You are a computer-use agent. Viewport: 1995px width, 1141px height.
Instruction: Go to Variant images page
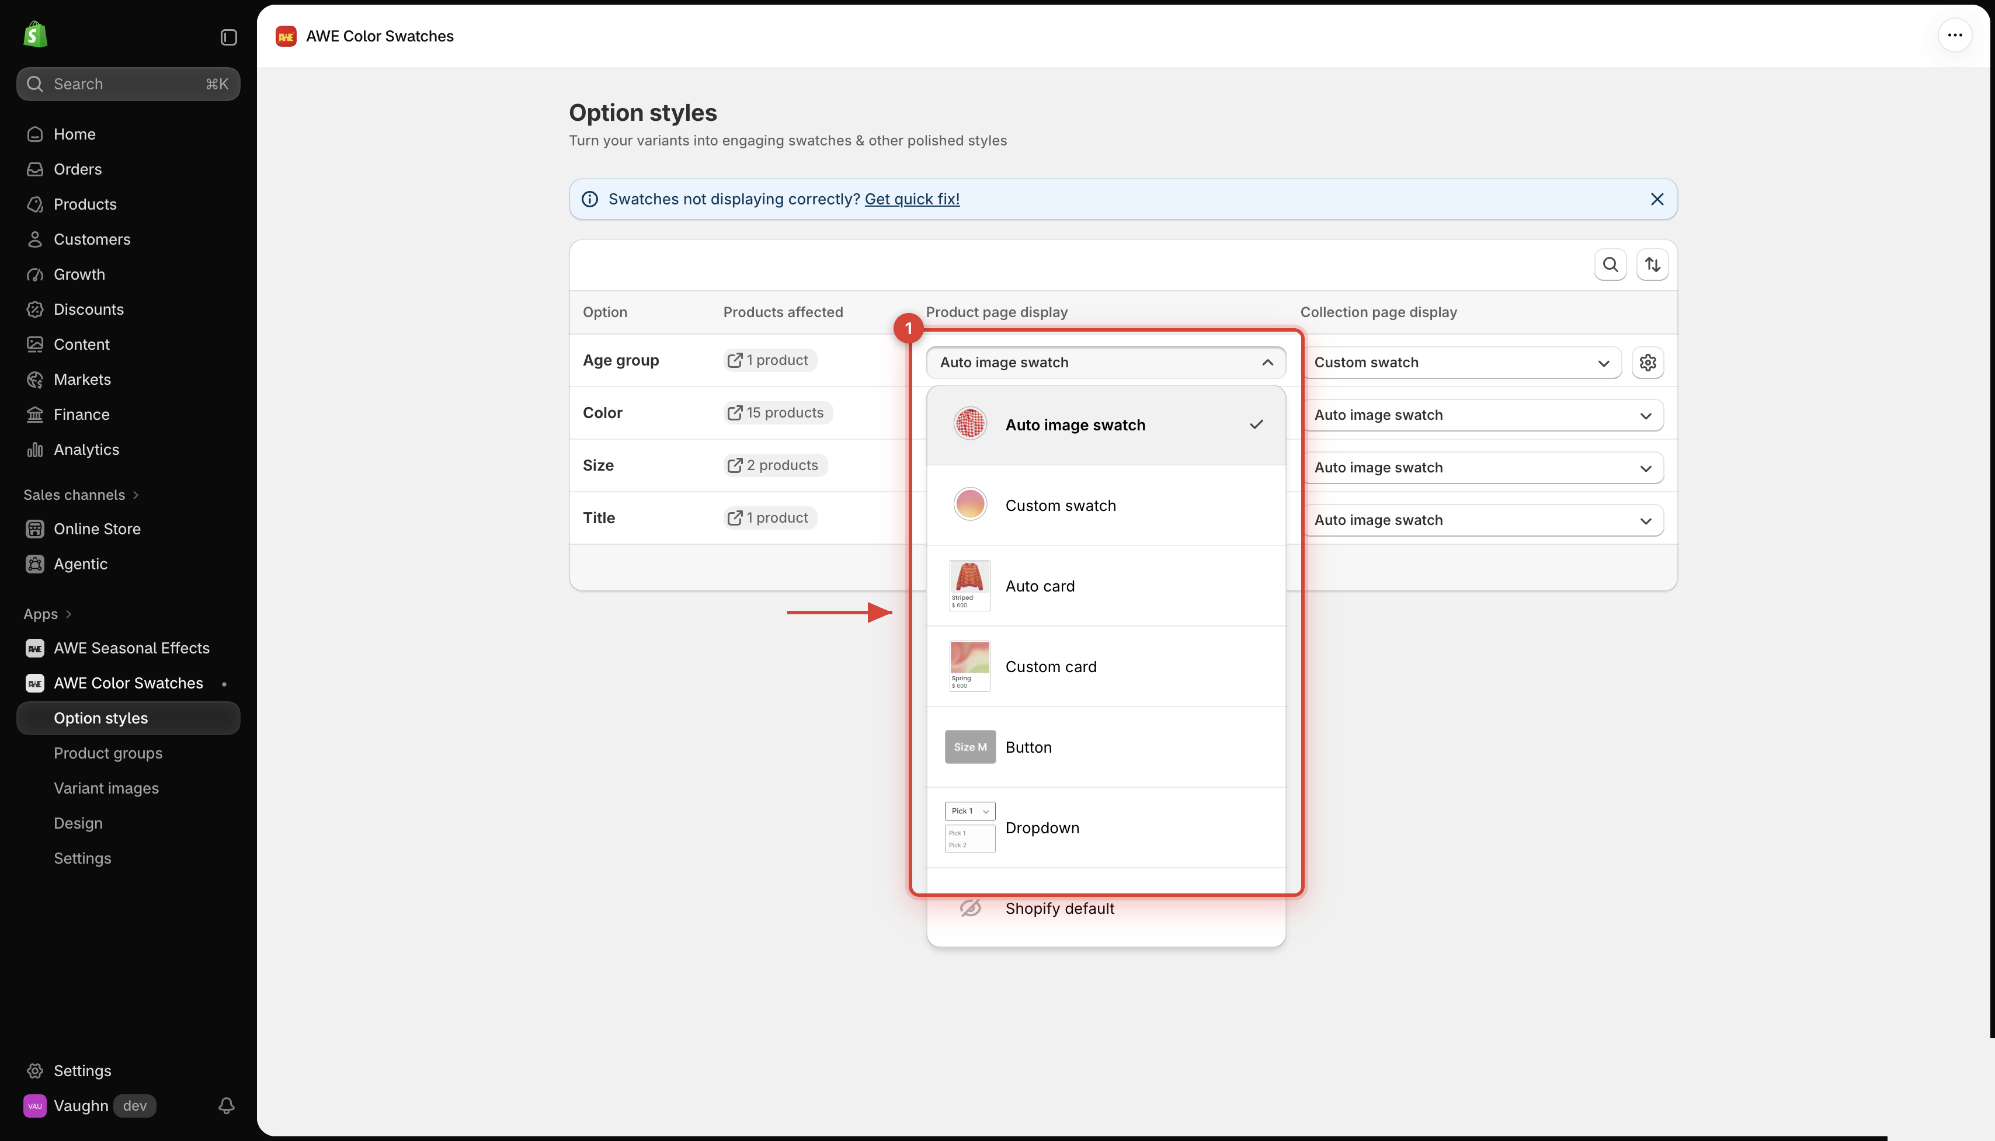pos(128,788)
